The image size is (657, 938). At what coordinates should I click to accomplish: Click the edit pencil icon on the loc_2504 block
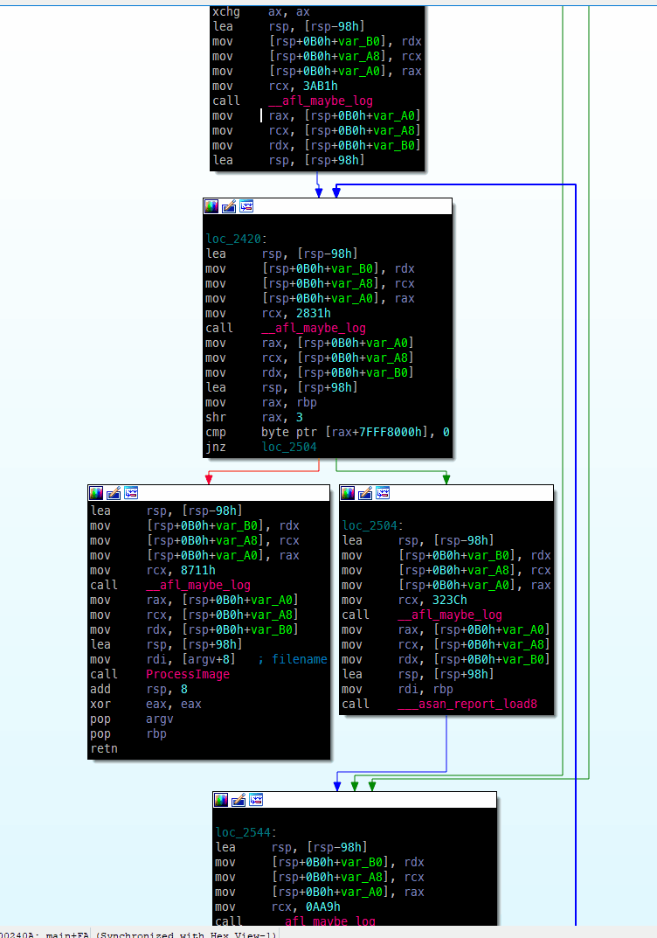click(365, 493)
